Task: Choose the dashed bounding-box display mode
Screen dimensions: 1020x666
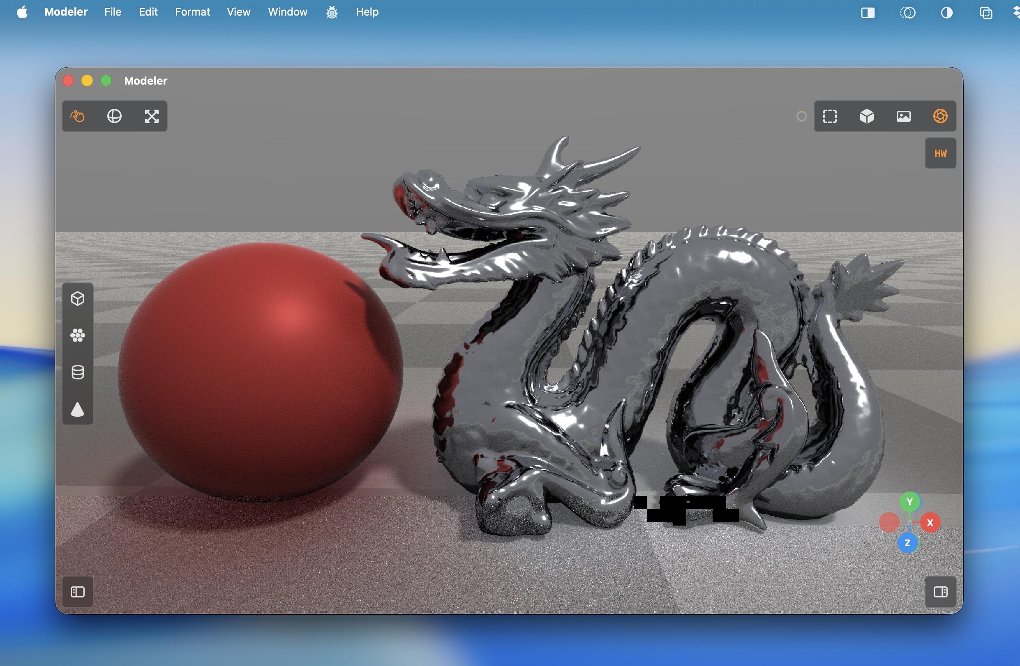Action: 830,116
